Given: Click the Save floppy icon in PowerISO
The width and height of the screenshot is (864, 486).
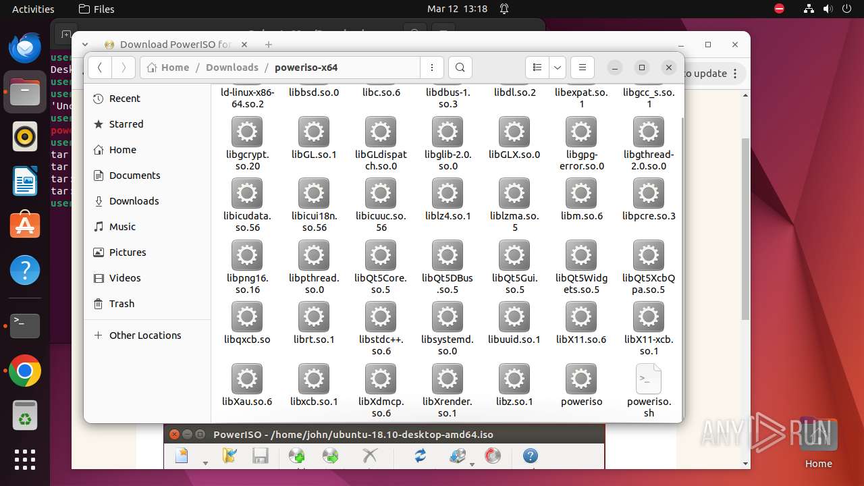Looking at the screenshot, I should pyautogui.click(x=261, y=456).
